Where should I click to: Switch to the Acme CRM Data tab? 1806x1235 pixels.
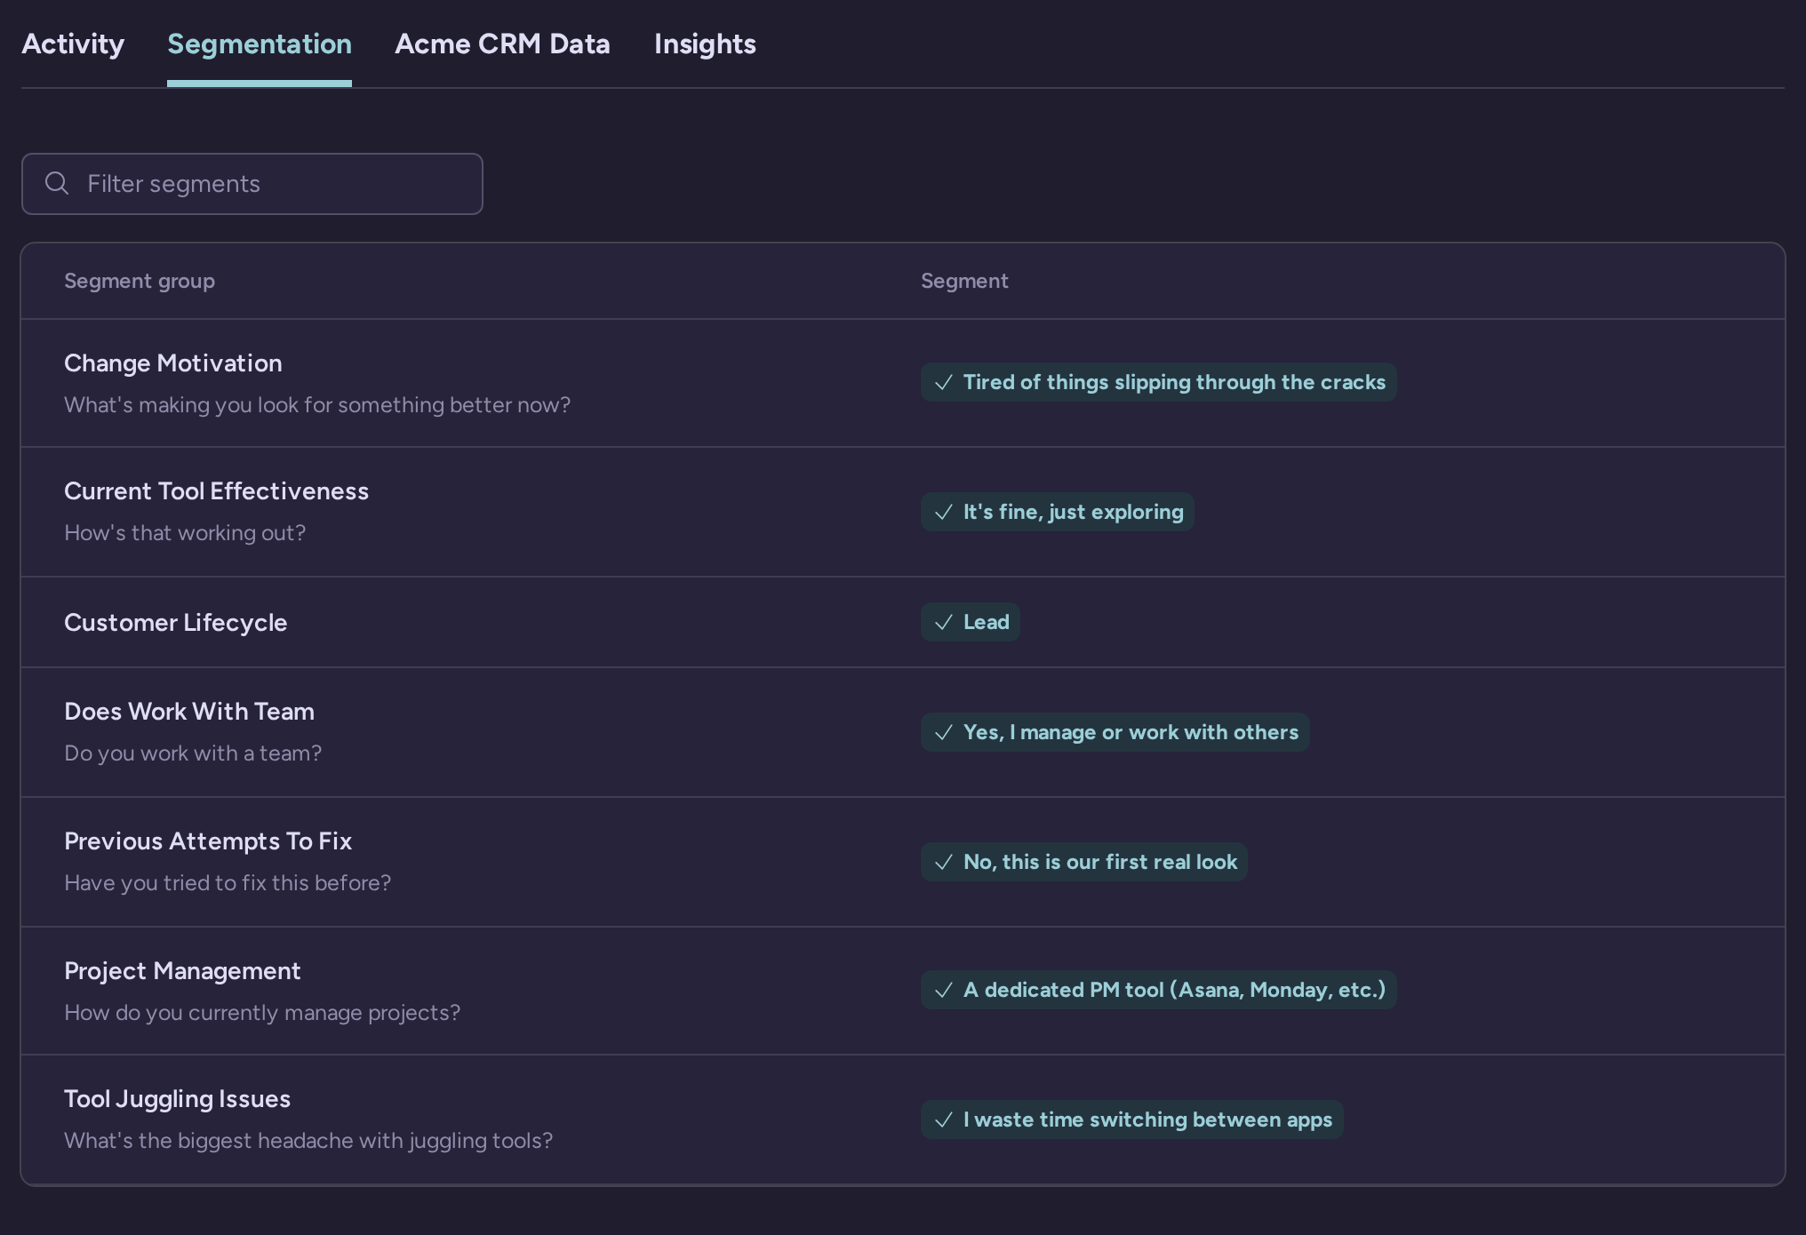[502, 44]
